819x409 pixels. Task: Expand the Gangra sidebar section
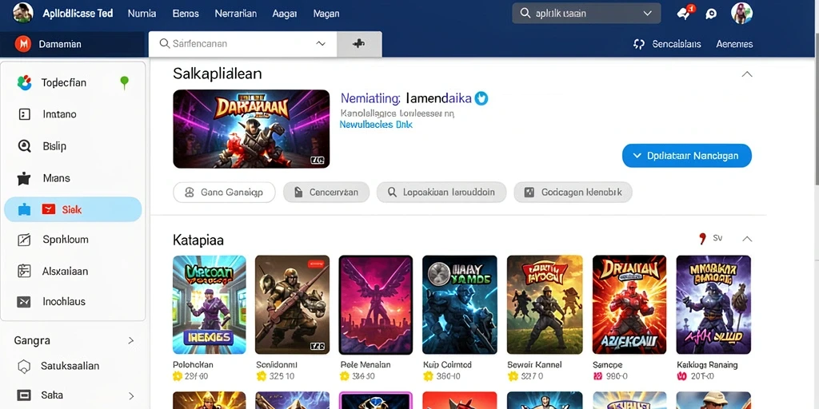coord(131,340)
